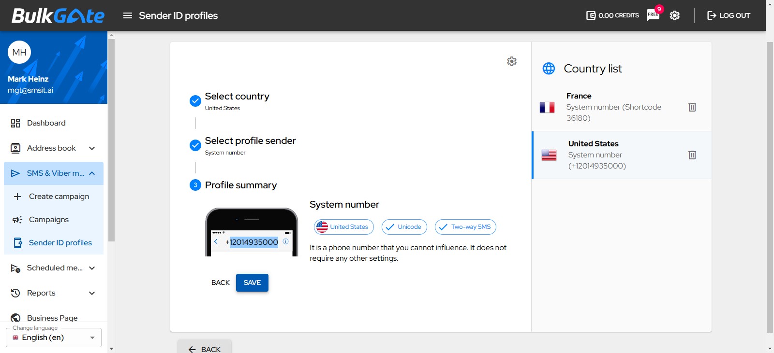Select France in the Country list
The width and height of the screenshot is (774, 353).
[622, 107]
